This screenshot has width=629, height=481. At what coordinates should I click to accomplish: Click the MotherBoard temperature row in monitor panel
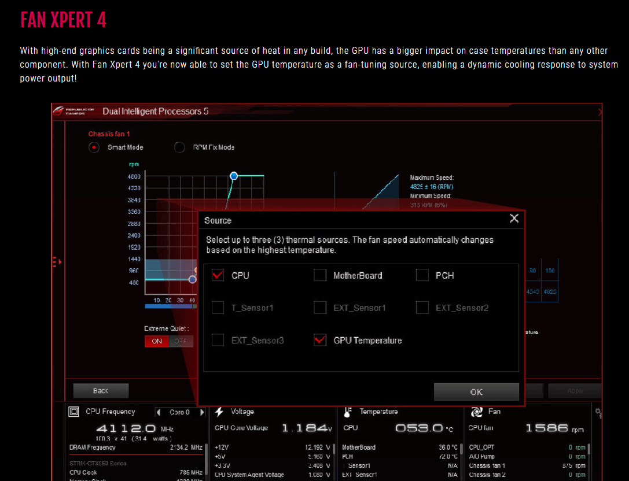coord(399,447)
